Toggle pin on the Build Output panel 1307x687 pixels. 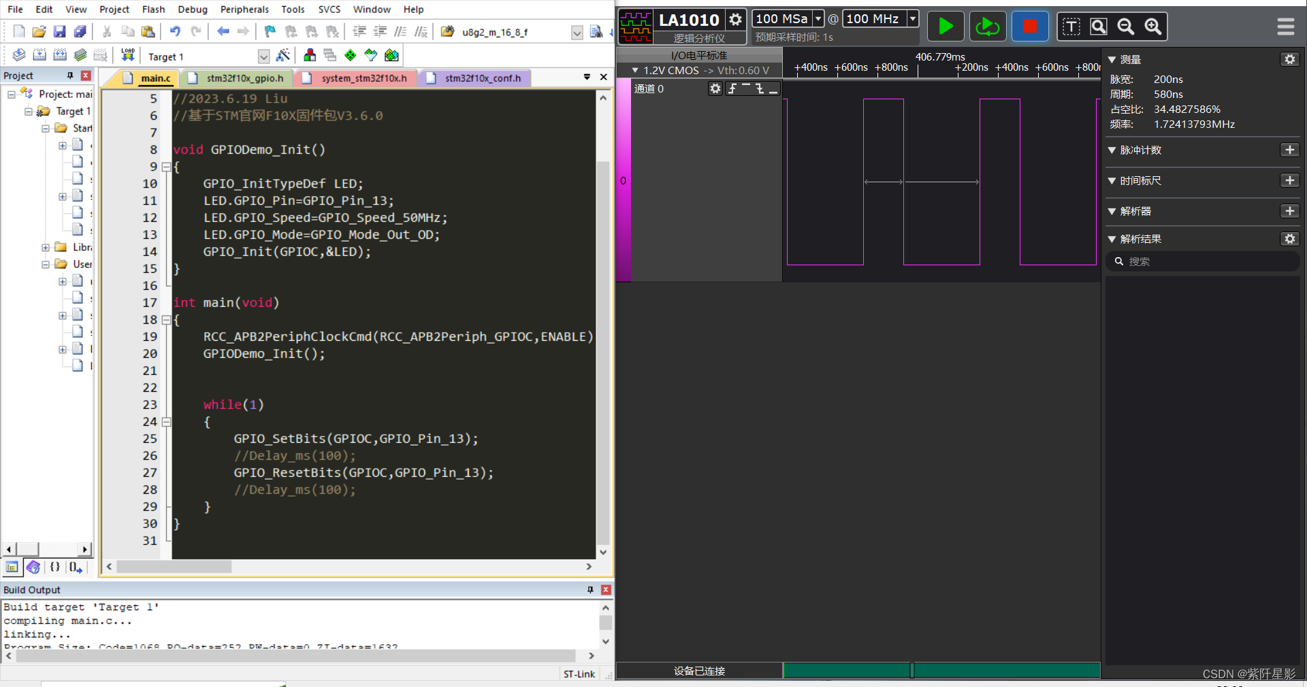click(590, 590)
